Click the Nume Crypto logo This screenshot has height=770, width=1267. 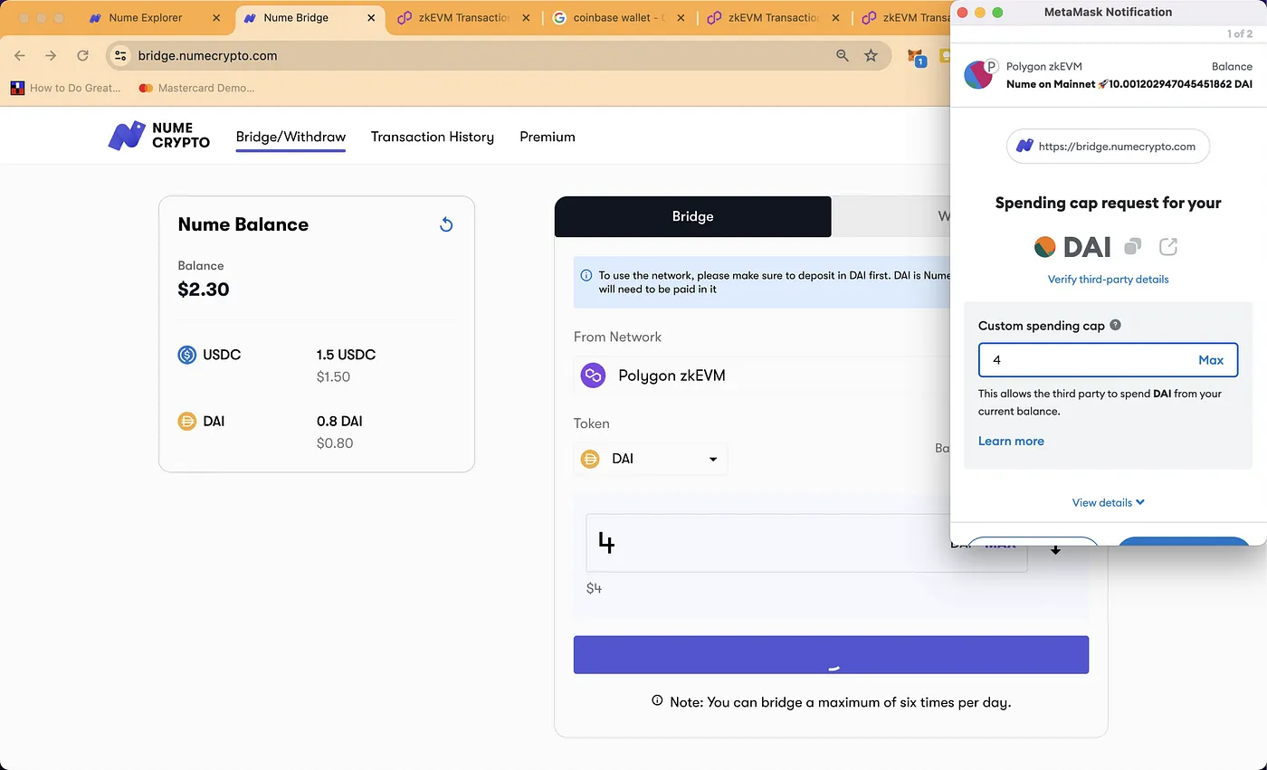click(159, 136)
